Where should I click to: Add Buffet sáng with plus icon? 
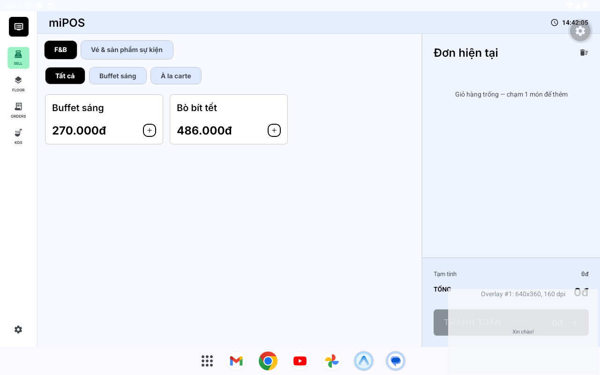(150, 130)
